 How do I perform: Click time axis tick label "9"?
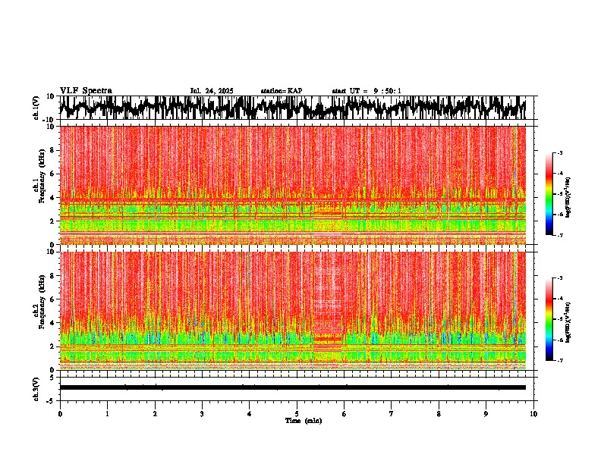[486, 414]
